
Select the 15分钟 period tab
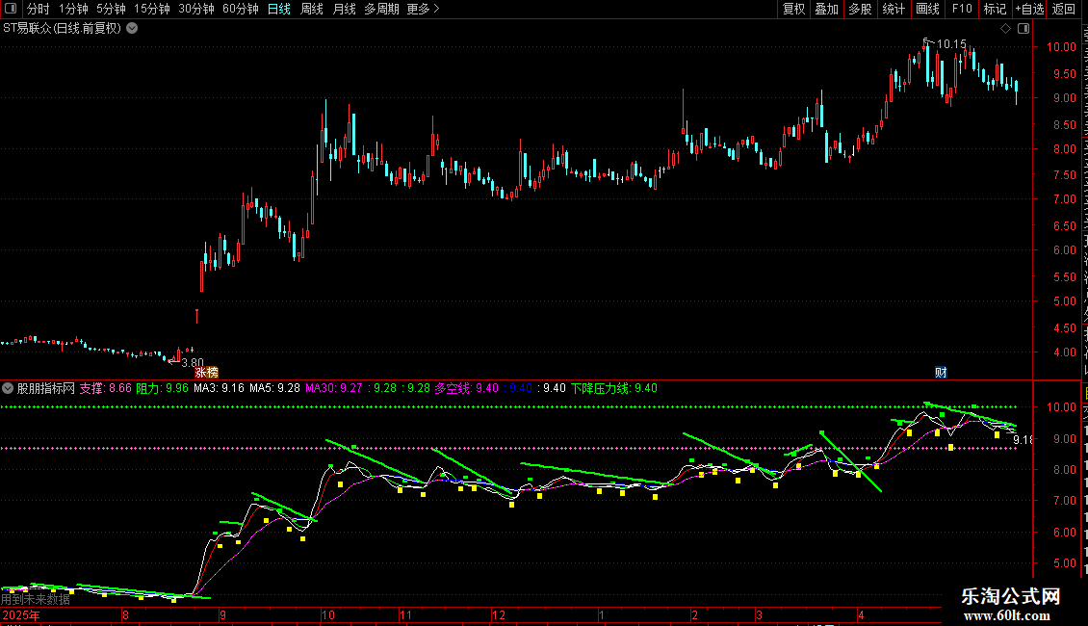click(152, 9)
